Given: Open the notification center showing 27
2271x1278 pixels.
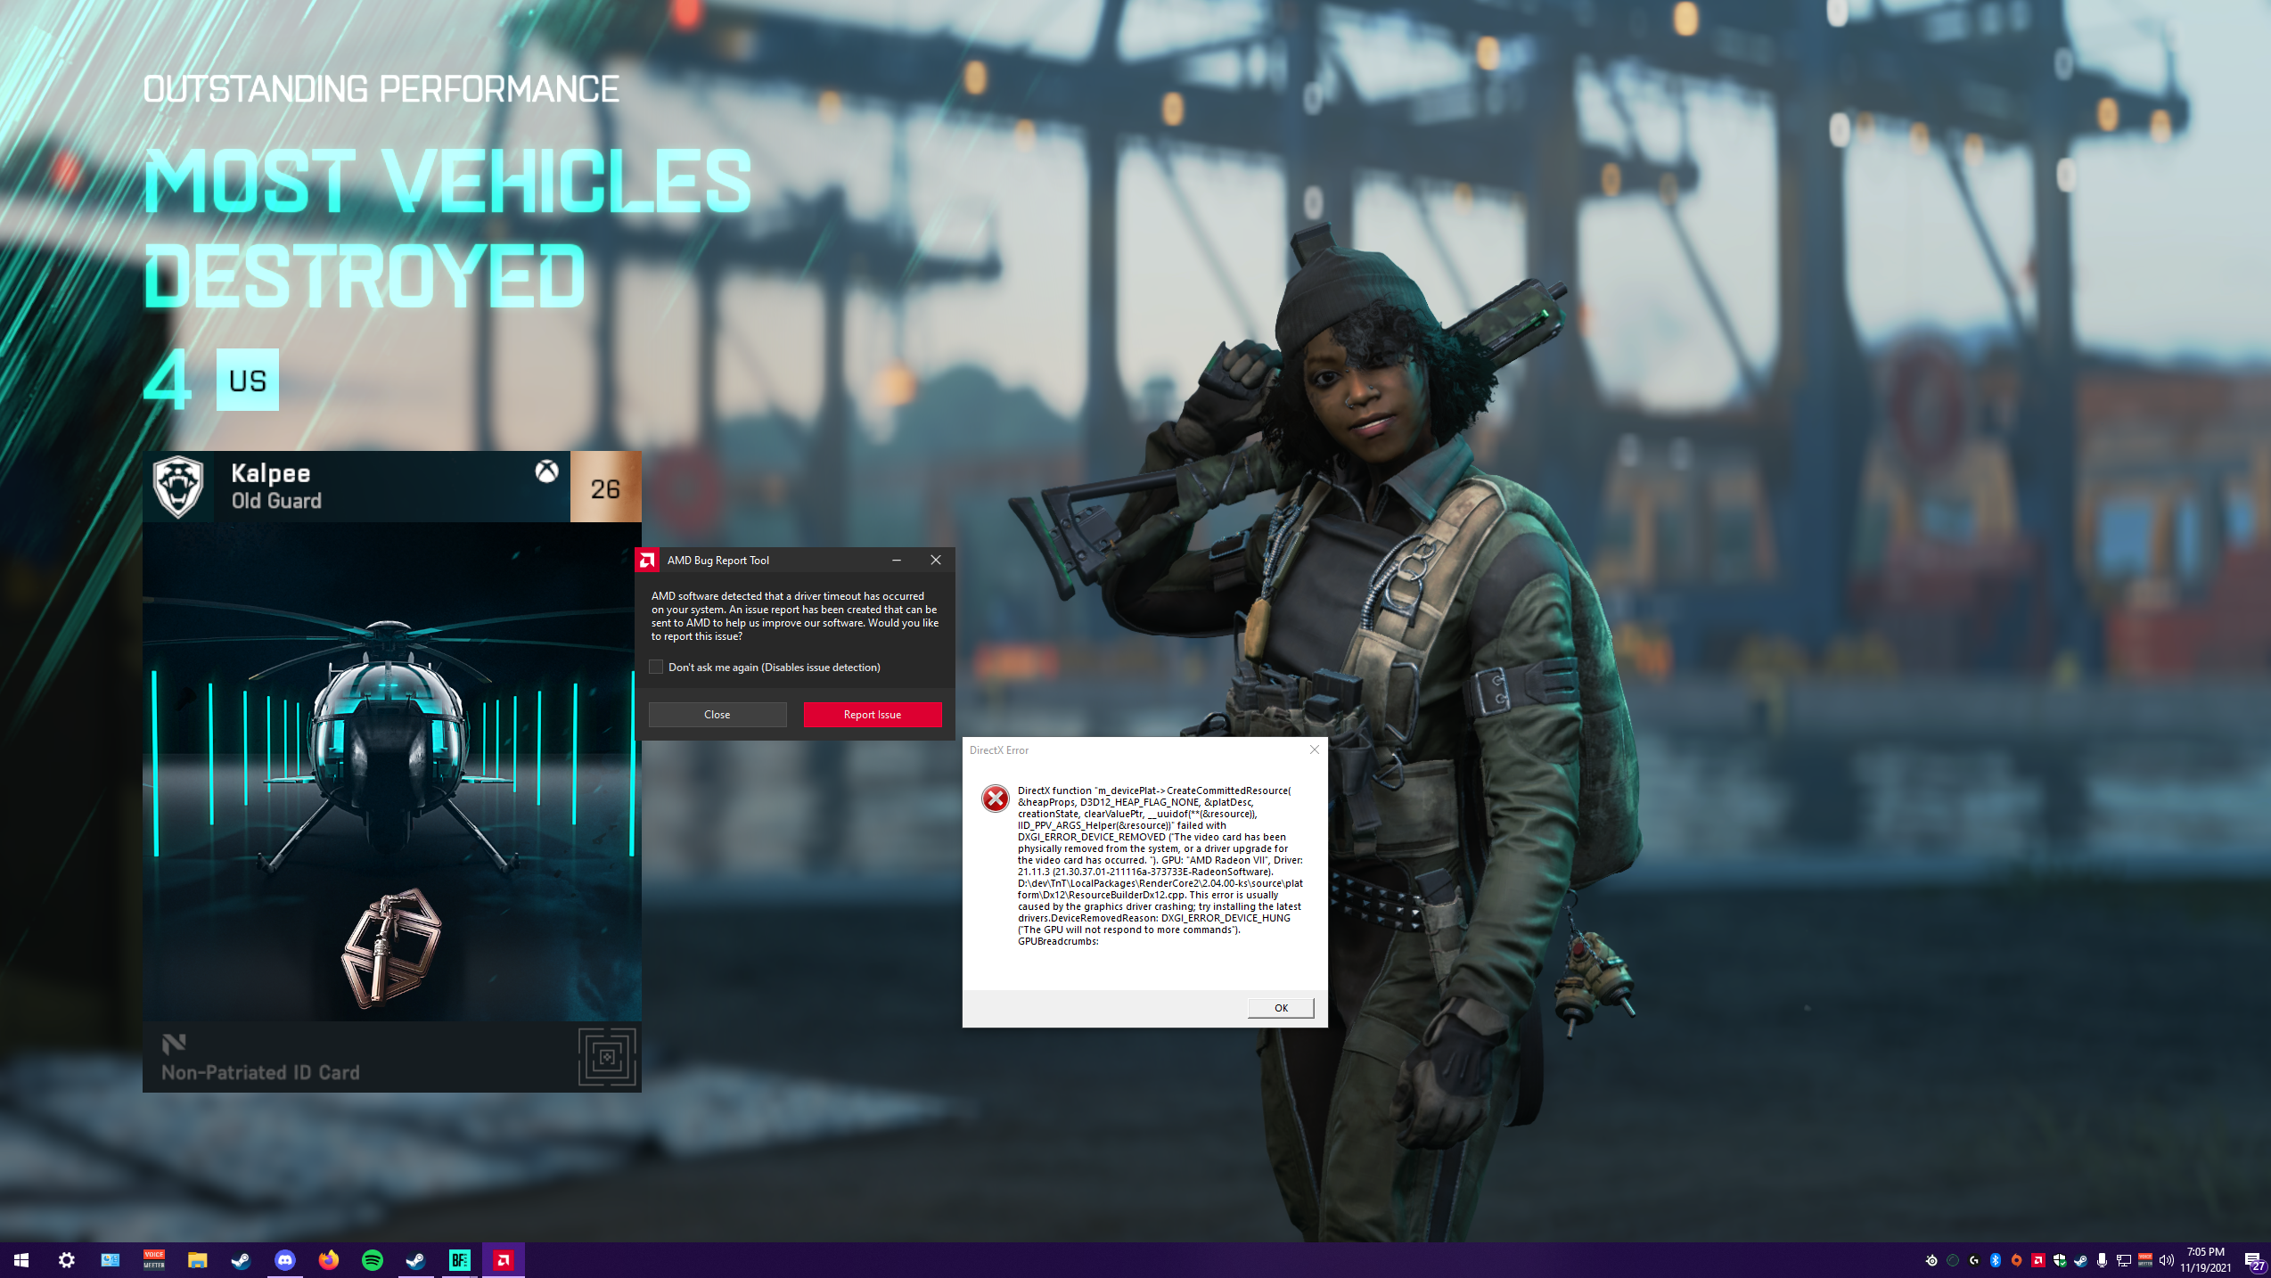Looking at the screenshot, I should pyautogui.click(x=2253, y=1261).
